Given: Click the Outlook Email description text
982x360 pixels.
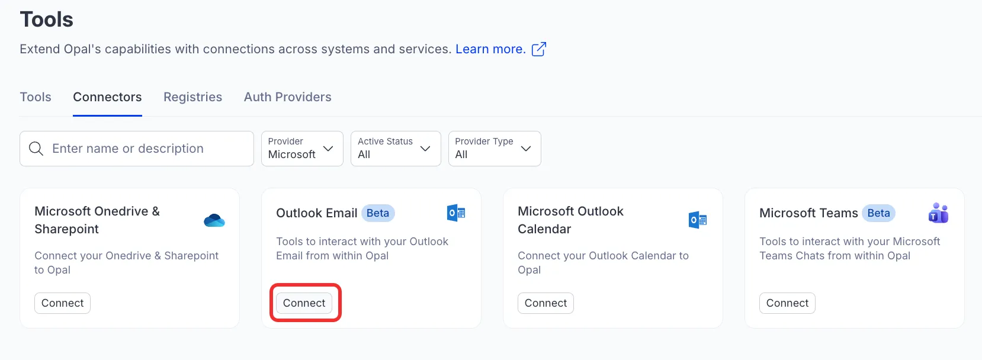Looking at the screenshot, I should (x=362, y=249).
